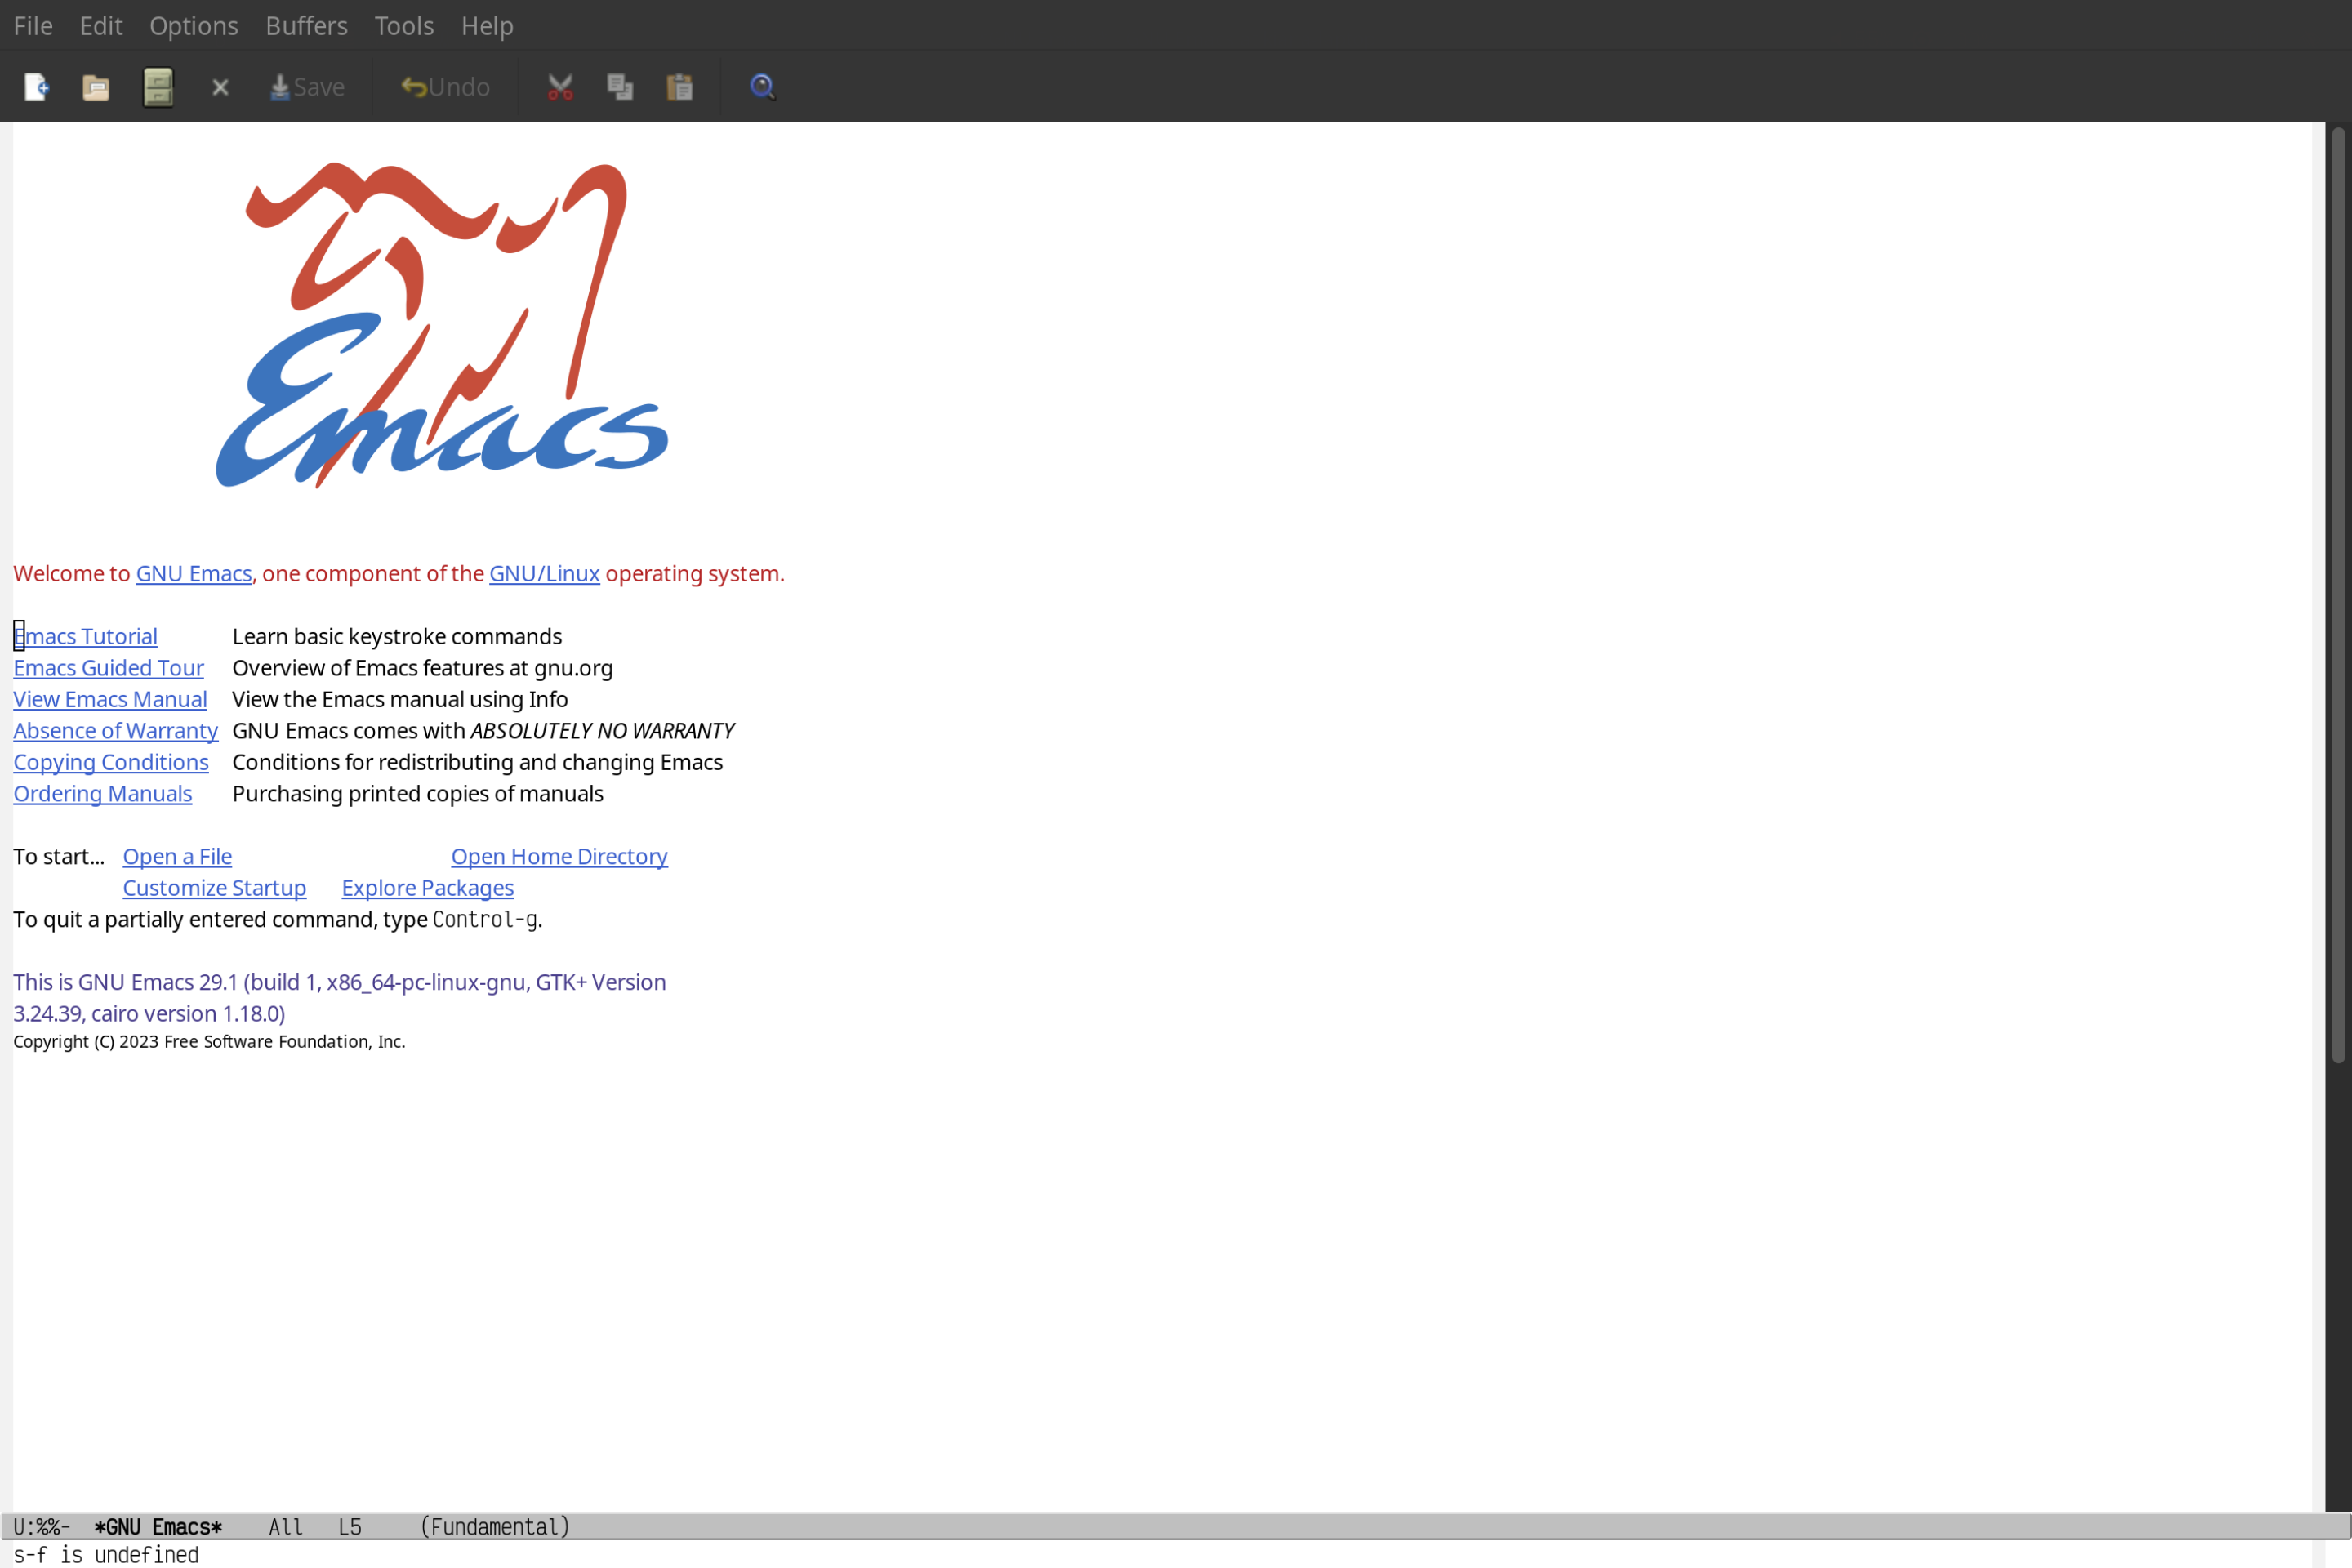Screen dimensions: 2352x1568
Task: Open a file using the folder icon
Action: point(95,86)
